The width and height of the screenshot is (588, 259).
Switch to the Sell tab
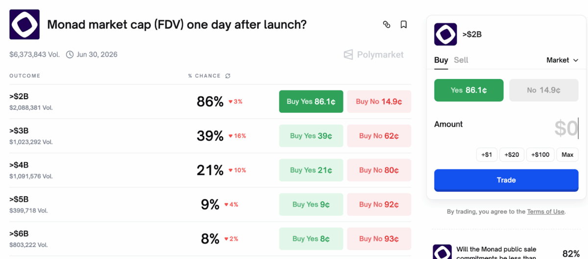461,60
